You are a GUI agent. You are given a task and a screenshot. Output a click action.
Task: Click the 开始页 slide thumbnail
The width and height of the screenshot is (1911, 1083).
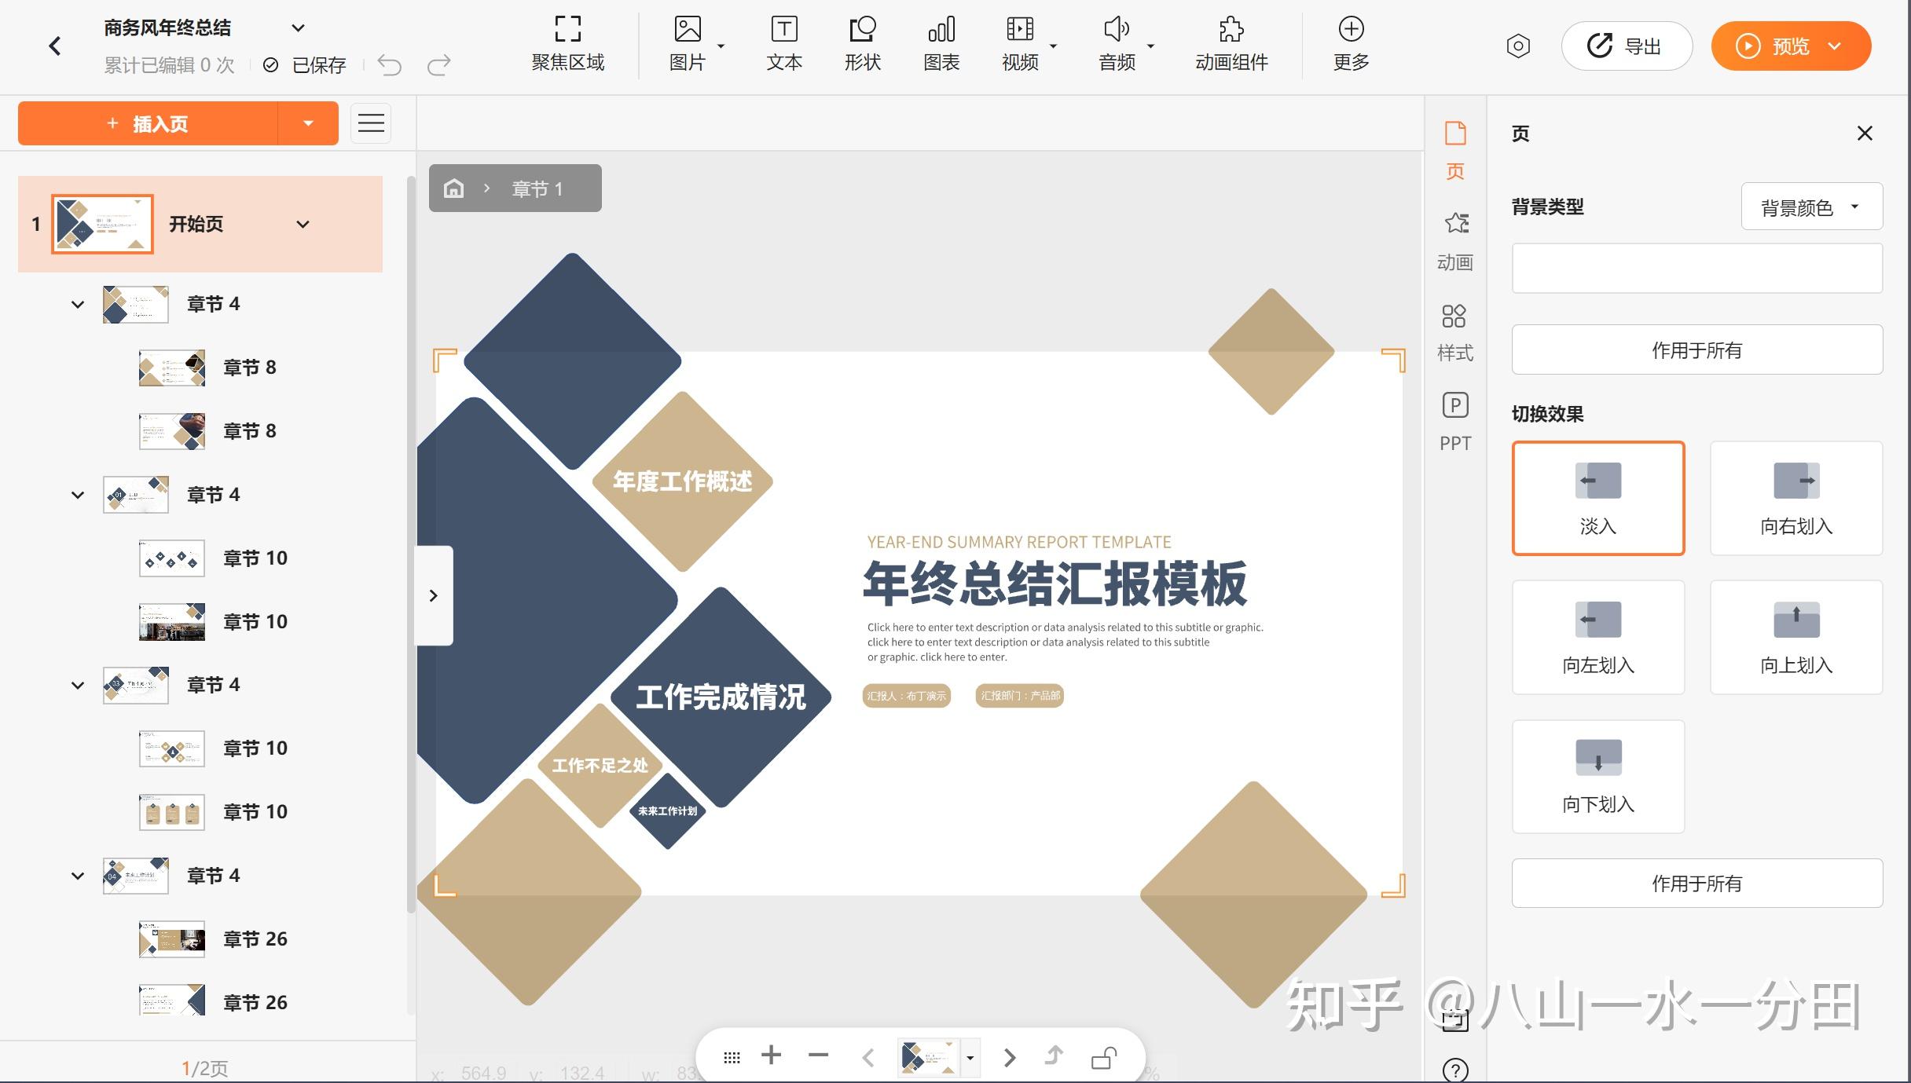click(102, 225)
